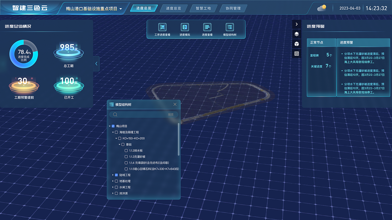The width and height of the screenshot is (392, 220).
Task: Select the 地基处理 tree label
Action: tap(125, 181)
